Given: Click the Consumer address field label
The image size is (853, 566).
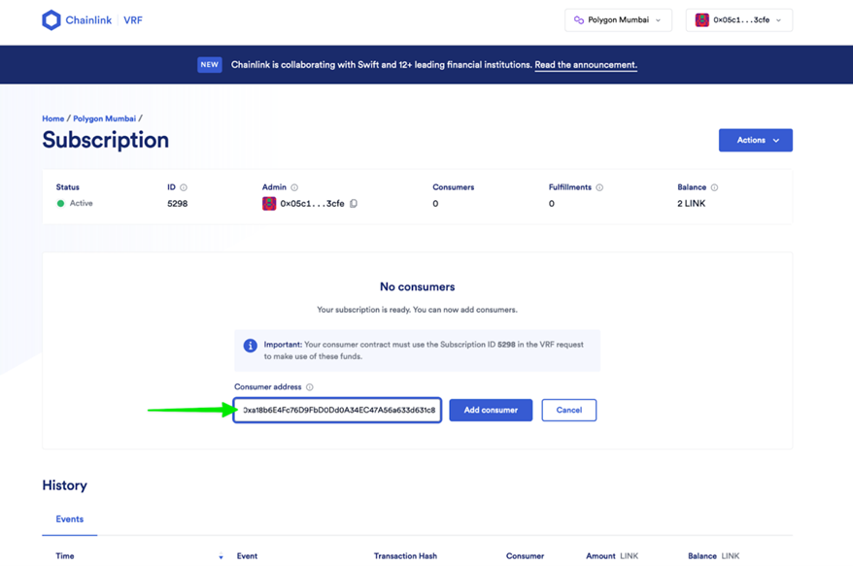Looking at the screenshot, I should click(267, 387).
